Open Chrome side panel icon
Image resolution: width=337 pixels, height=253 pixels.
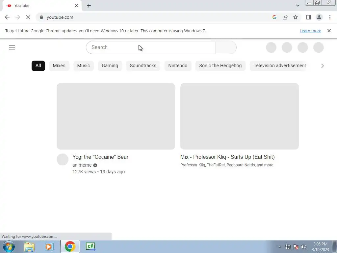[309, 17]
